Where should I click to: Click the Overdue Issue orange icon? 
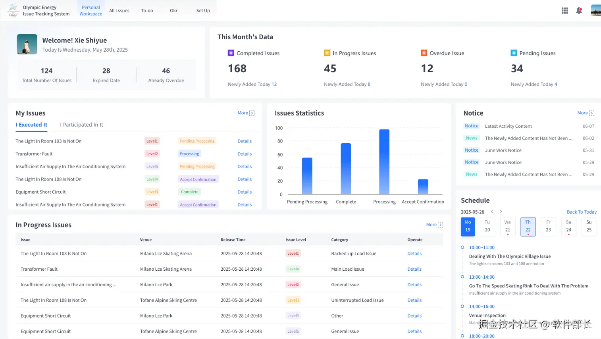[x=424, y=53]
